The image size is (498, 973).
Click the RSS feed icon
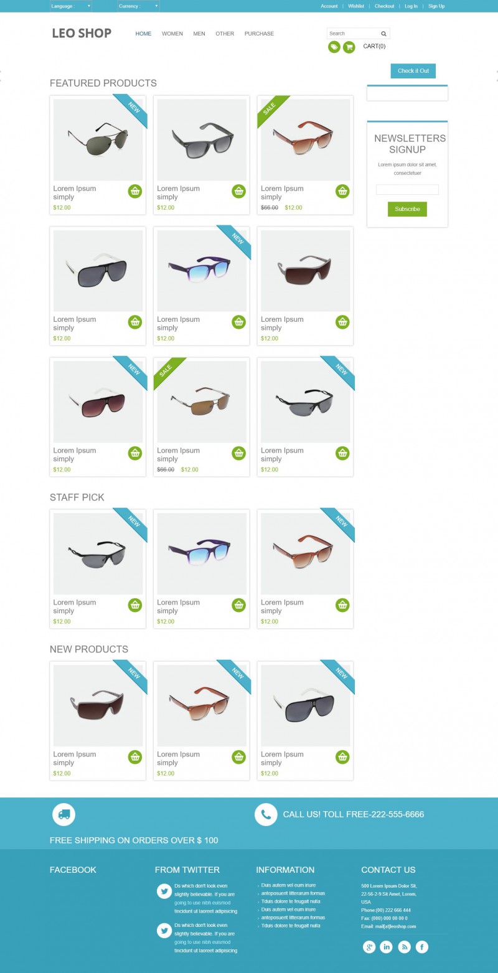click(x=405, y=947)
